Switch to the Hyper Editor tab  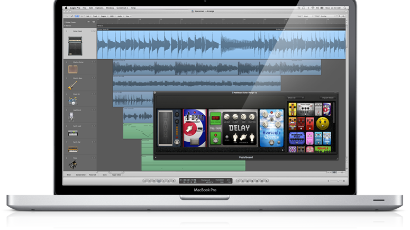[x=116, y=175]
